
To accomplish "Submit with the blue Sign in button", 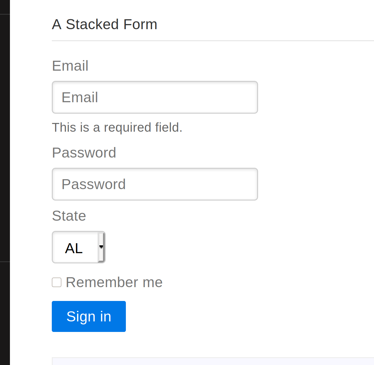I will 89,316.
